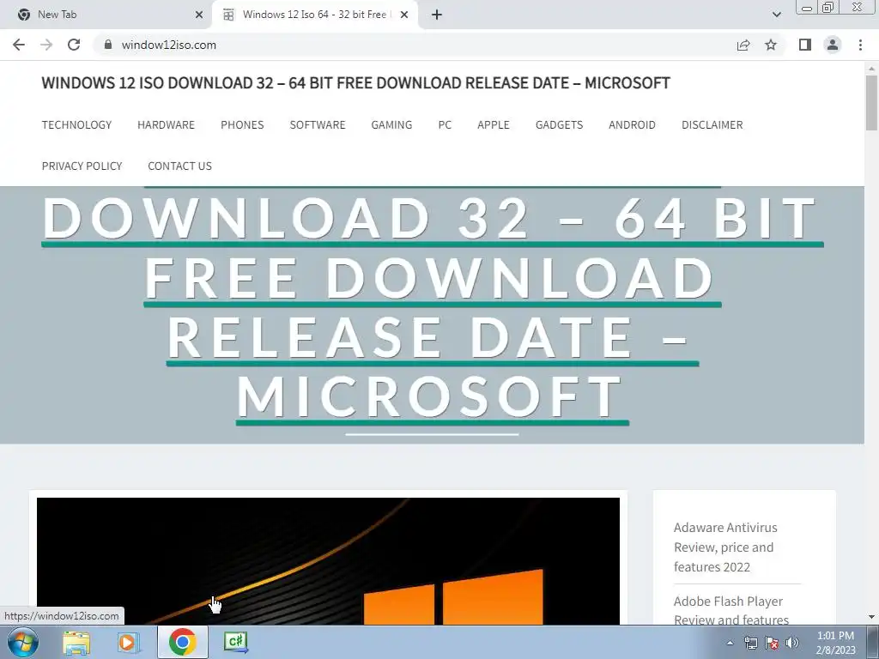The height and width of the screenshot is (659, 879).
Task: Open the taskbar clock and date
Action: tap(835, 643)
